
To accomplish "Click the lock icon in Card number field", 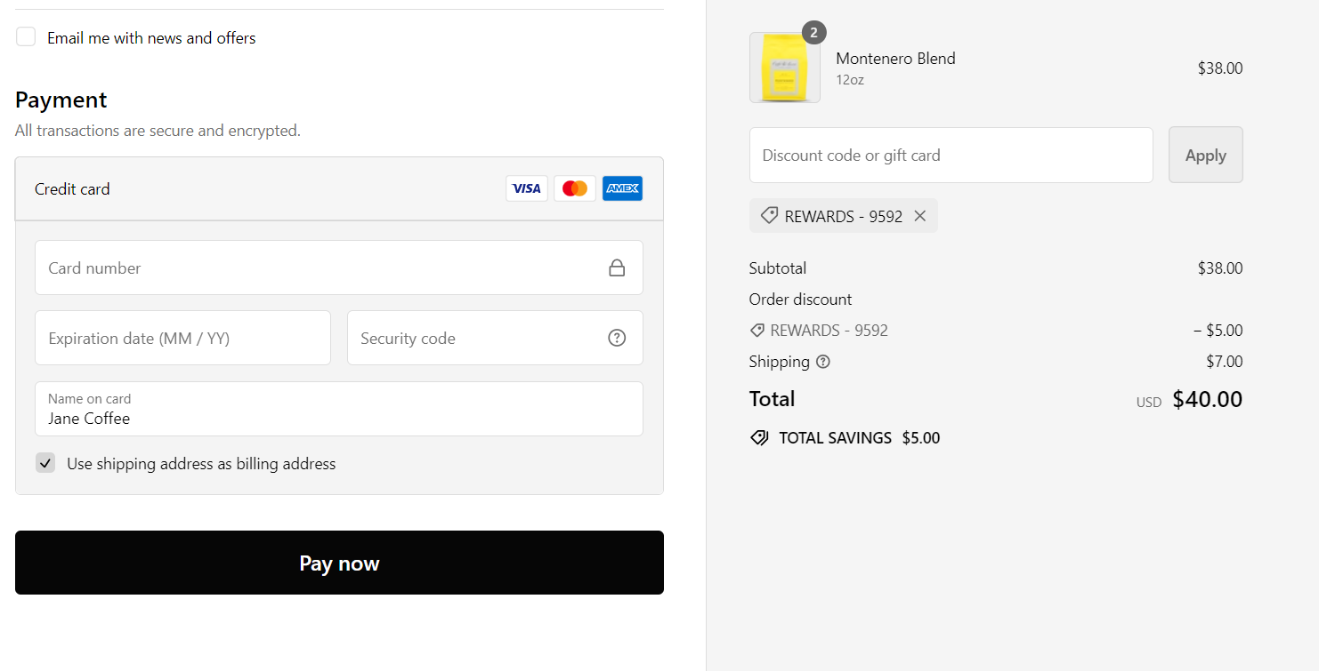I will click(x=617, y=268).
